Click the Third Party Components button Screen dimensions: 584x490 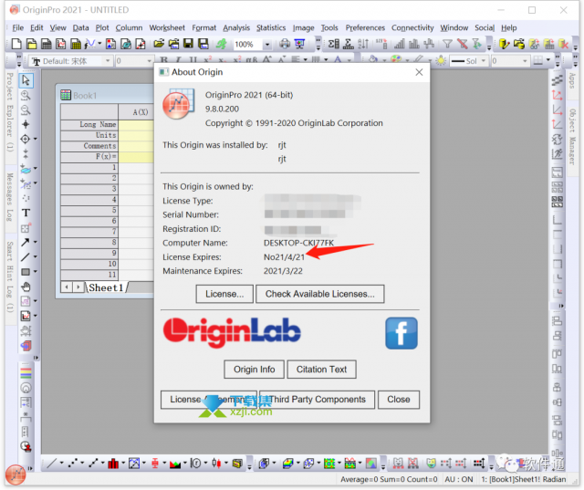click(318, 400)
